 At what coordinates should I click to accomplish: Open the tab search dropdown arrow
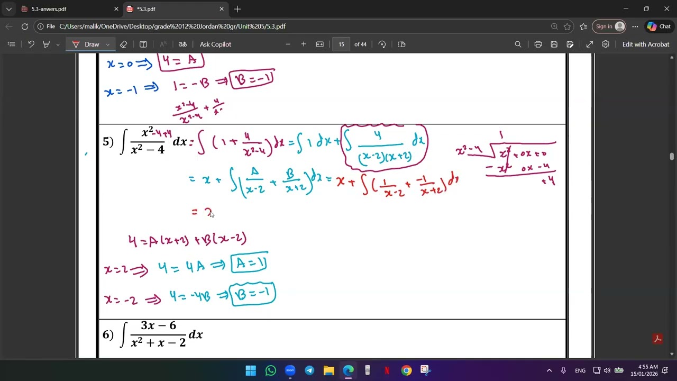(8, 9)
